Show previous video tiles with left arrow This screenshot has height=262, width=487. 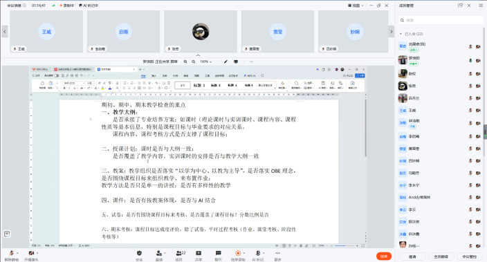point(5,31)
